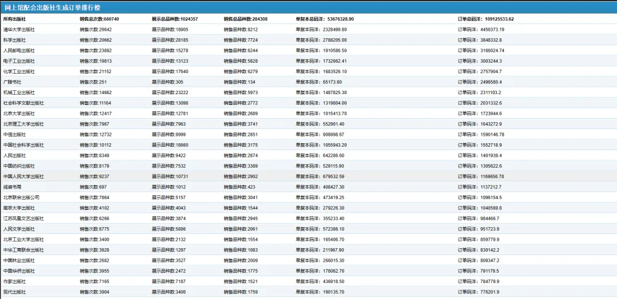Select 社会科学文献出版社 in the ranking
The height and width of the screenshot is (299, 617).
coord(23,103)
